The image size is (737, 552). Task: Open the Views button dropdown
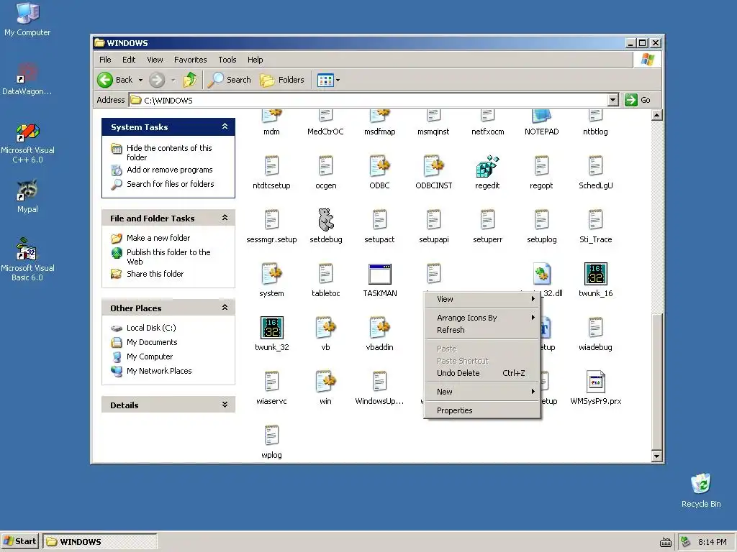[x=338, y=80]
